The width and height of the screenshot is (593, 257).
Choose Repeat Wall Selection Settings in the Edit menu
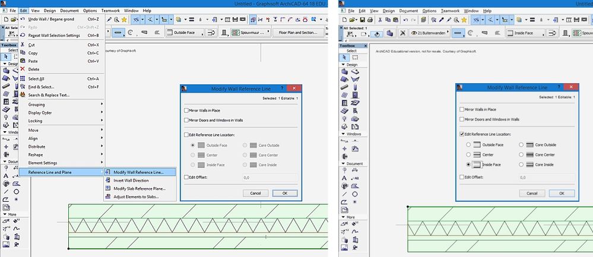(62, 35)
